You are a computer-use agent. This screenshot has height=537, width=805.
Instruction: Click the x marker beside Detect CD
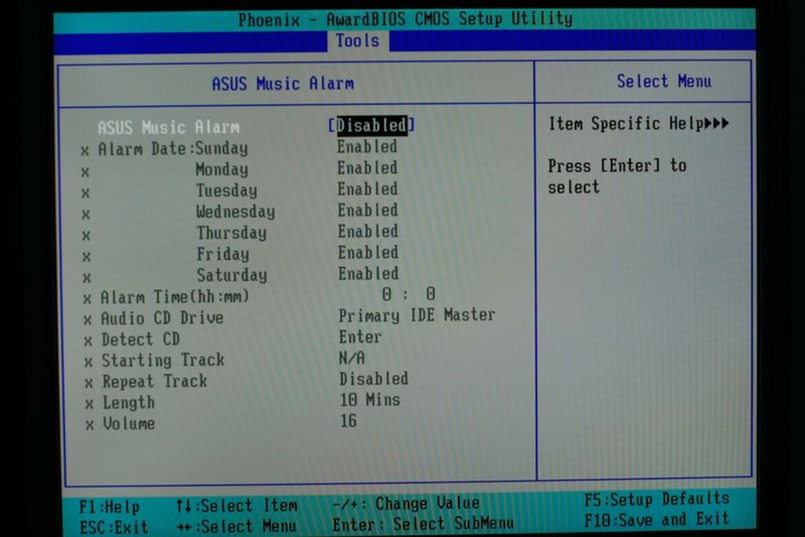[x=87, y=341]
